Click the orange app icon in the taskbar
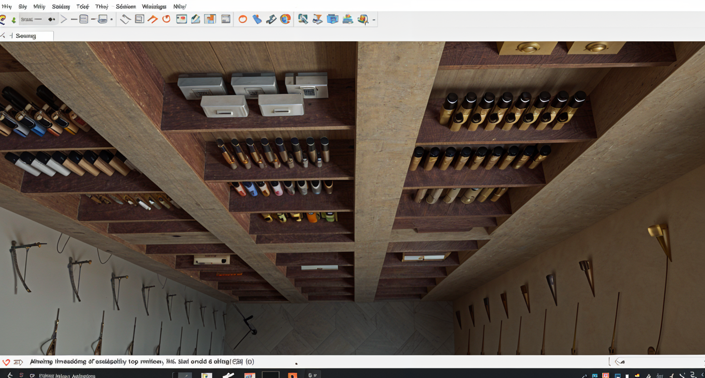The image size is (705, 378). [x=292, y=375]
